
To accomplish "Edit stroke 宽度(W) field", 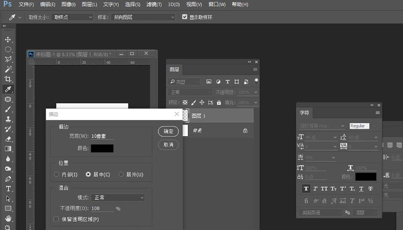I will (x=102, y=136).
